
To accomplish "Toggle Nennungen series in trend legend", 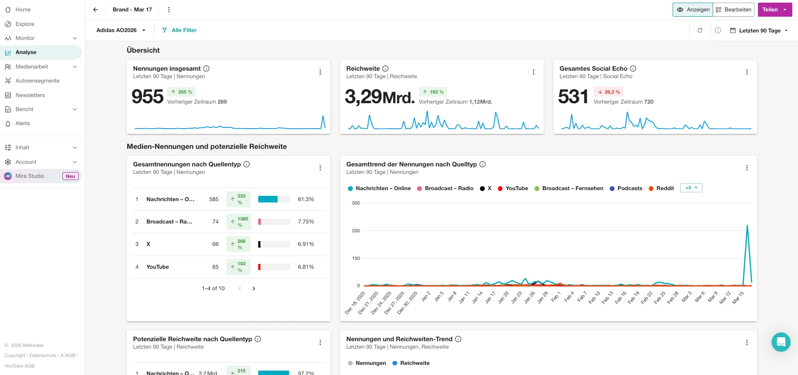I will (367, 363).
